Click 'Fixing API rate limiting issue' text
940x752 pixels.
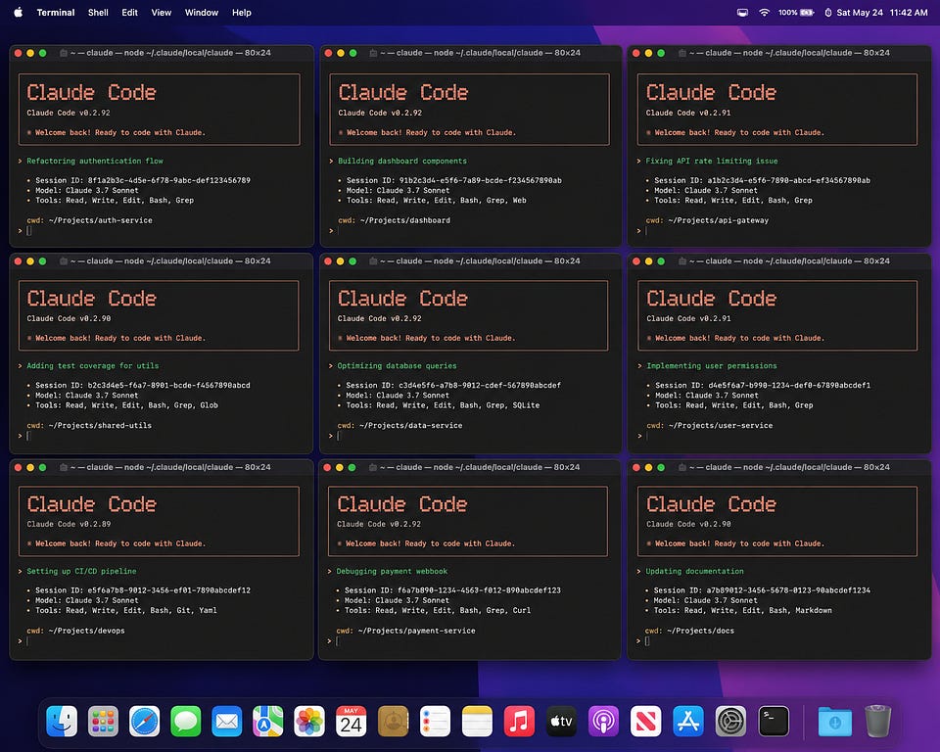(712, 161)
